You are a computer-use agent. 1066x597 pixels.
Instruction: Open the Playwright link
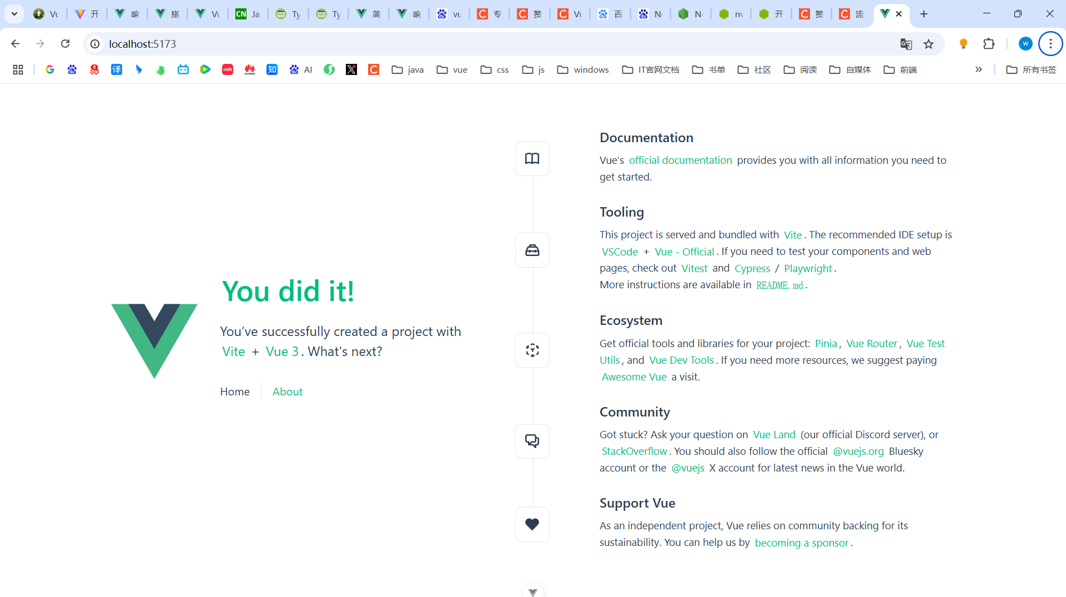coord(808,268)
